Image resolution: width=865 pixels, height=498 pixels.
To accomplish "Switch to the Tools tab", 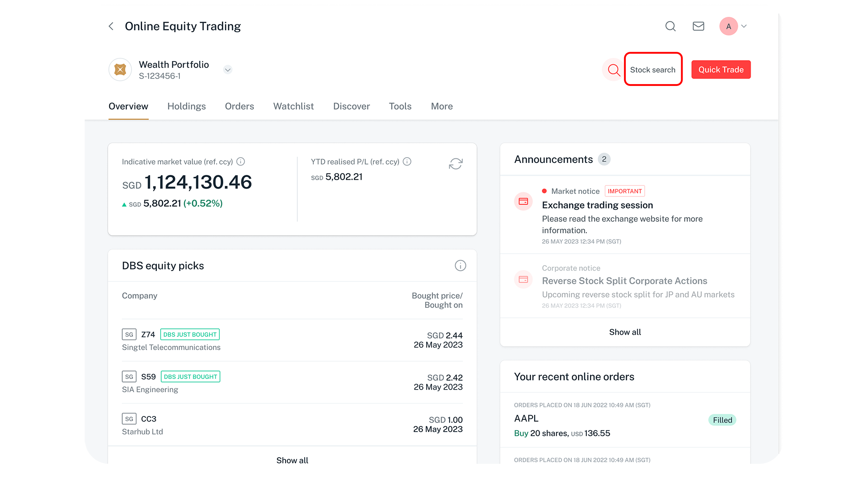I will (400, 106).
